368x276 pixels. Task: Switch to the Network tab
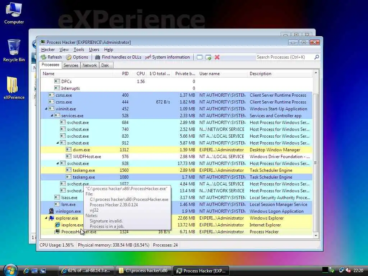89,65
